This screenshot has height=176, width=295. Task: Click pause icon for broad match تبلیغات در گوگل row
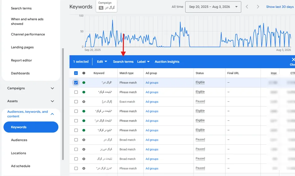84,159
